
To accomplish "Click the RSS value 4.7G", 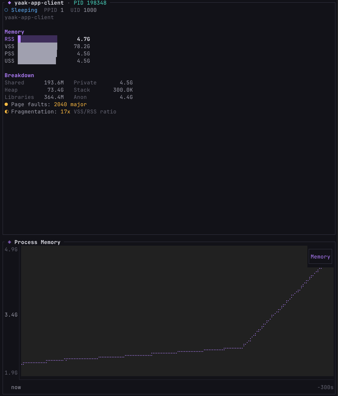I will 84,39.
